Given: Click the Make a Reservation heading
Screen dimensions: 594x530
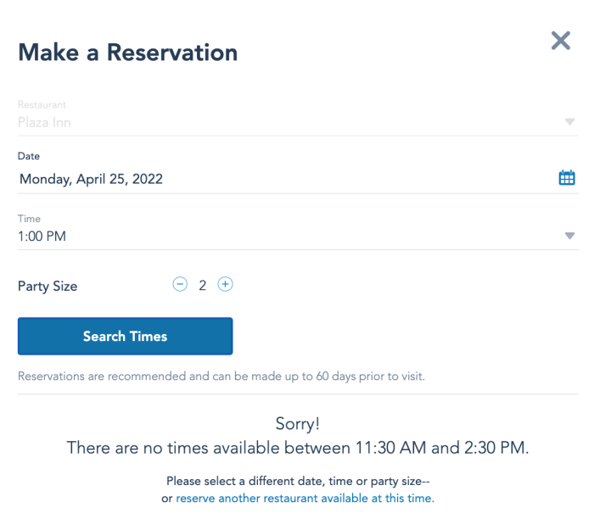Looking at the screenshot, I should coord(128,53).
